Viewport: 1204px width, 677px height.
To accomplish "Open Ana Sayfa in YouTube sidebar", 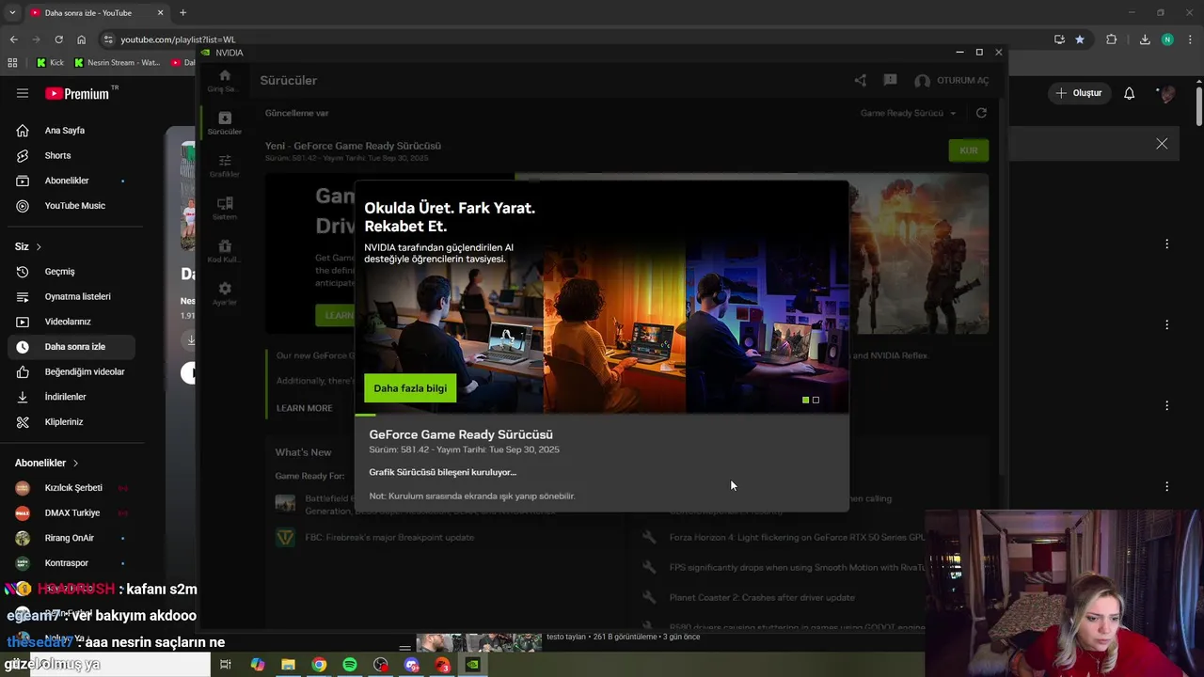I will point(71,131).
